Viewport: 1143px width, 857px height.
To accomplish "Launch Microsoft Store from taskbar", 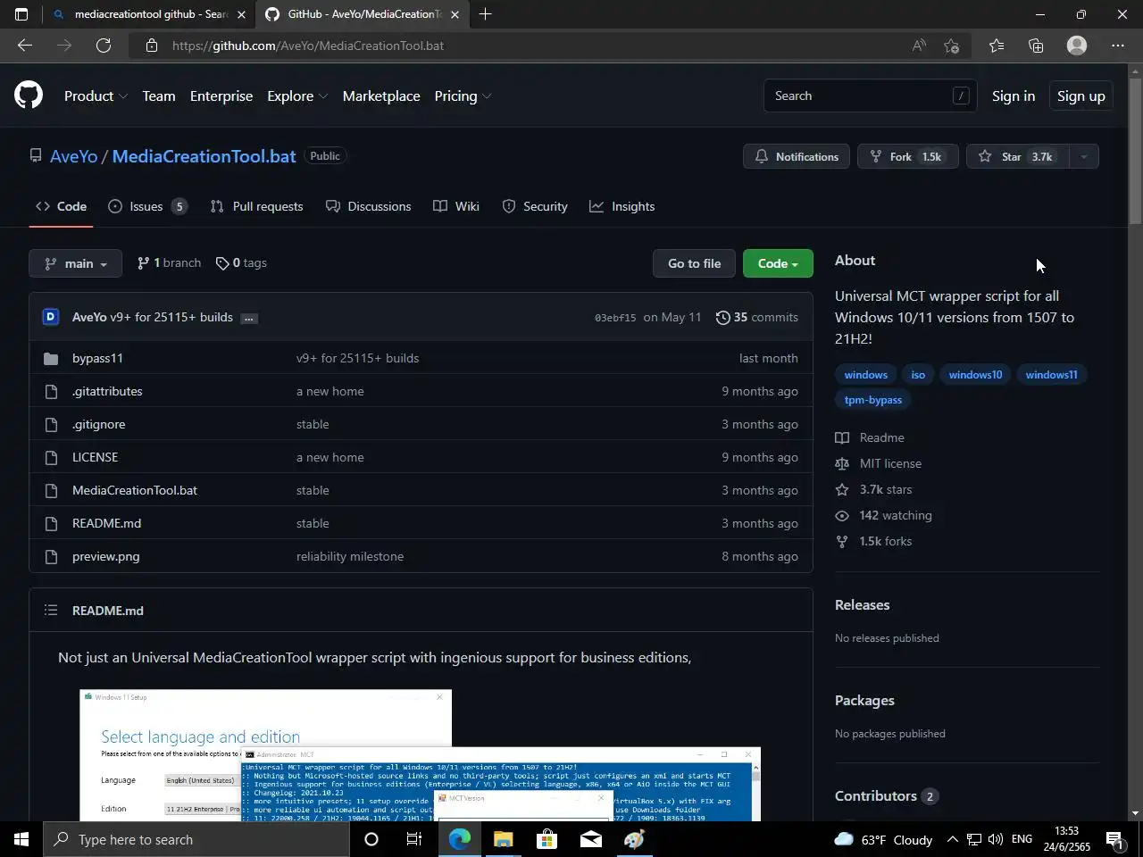I will pos(546,839).
